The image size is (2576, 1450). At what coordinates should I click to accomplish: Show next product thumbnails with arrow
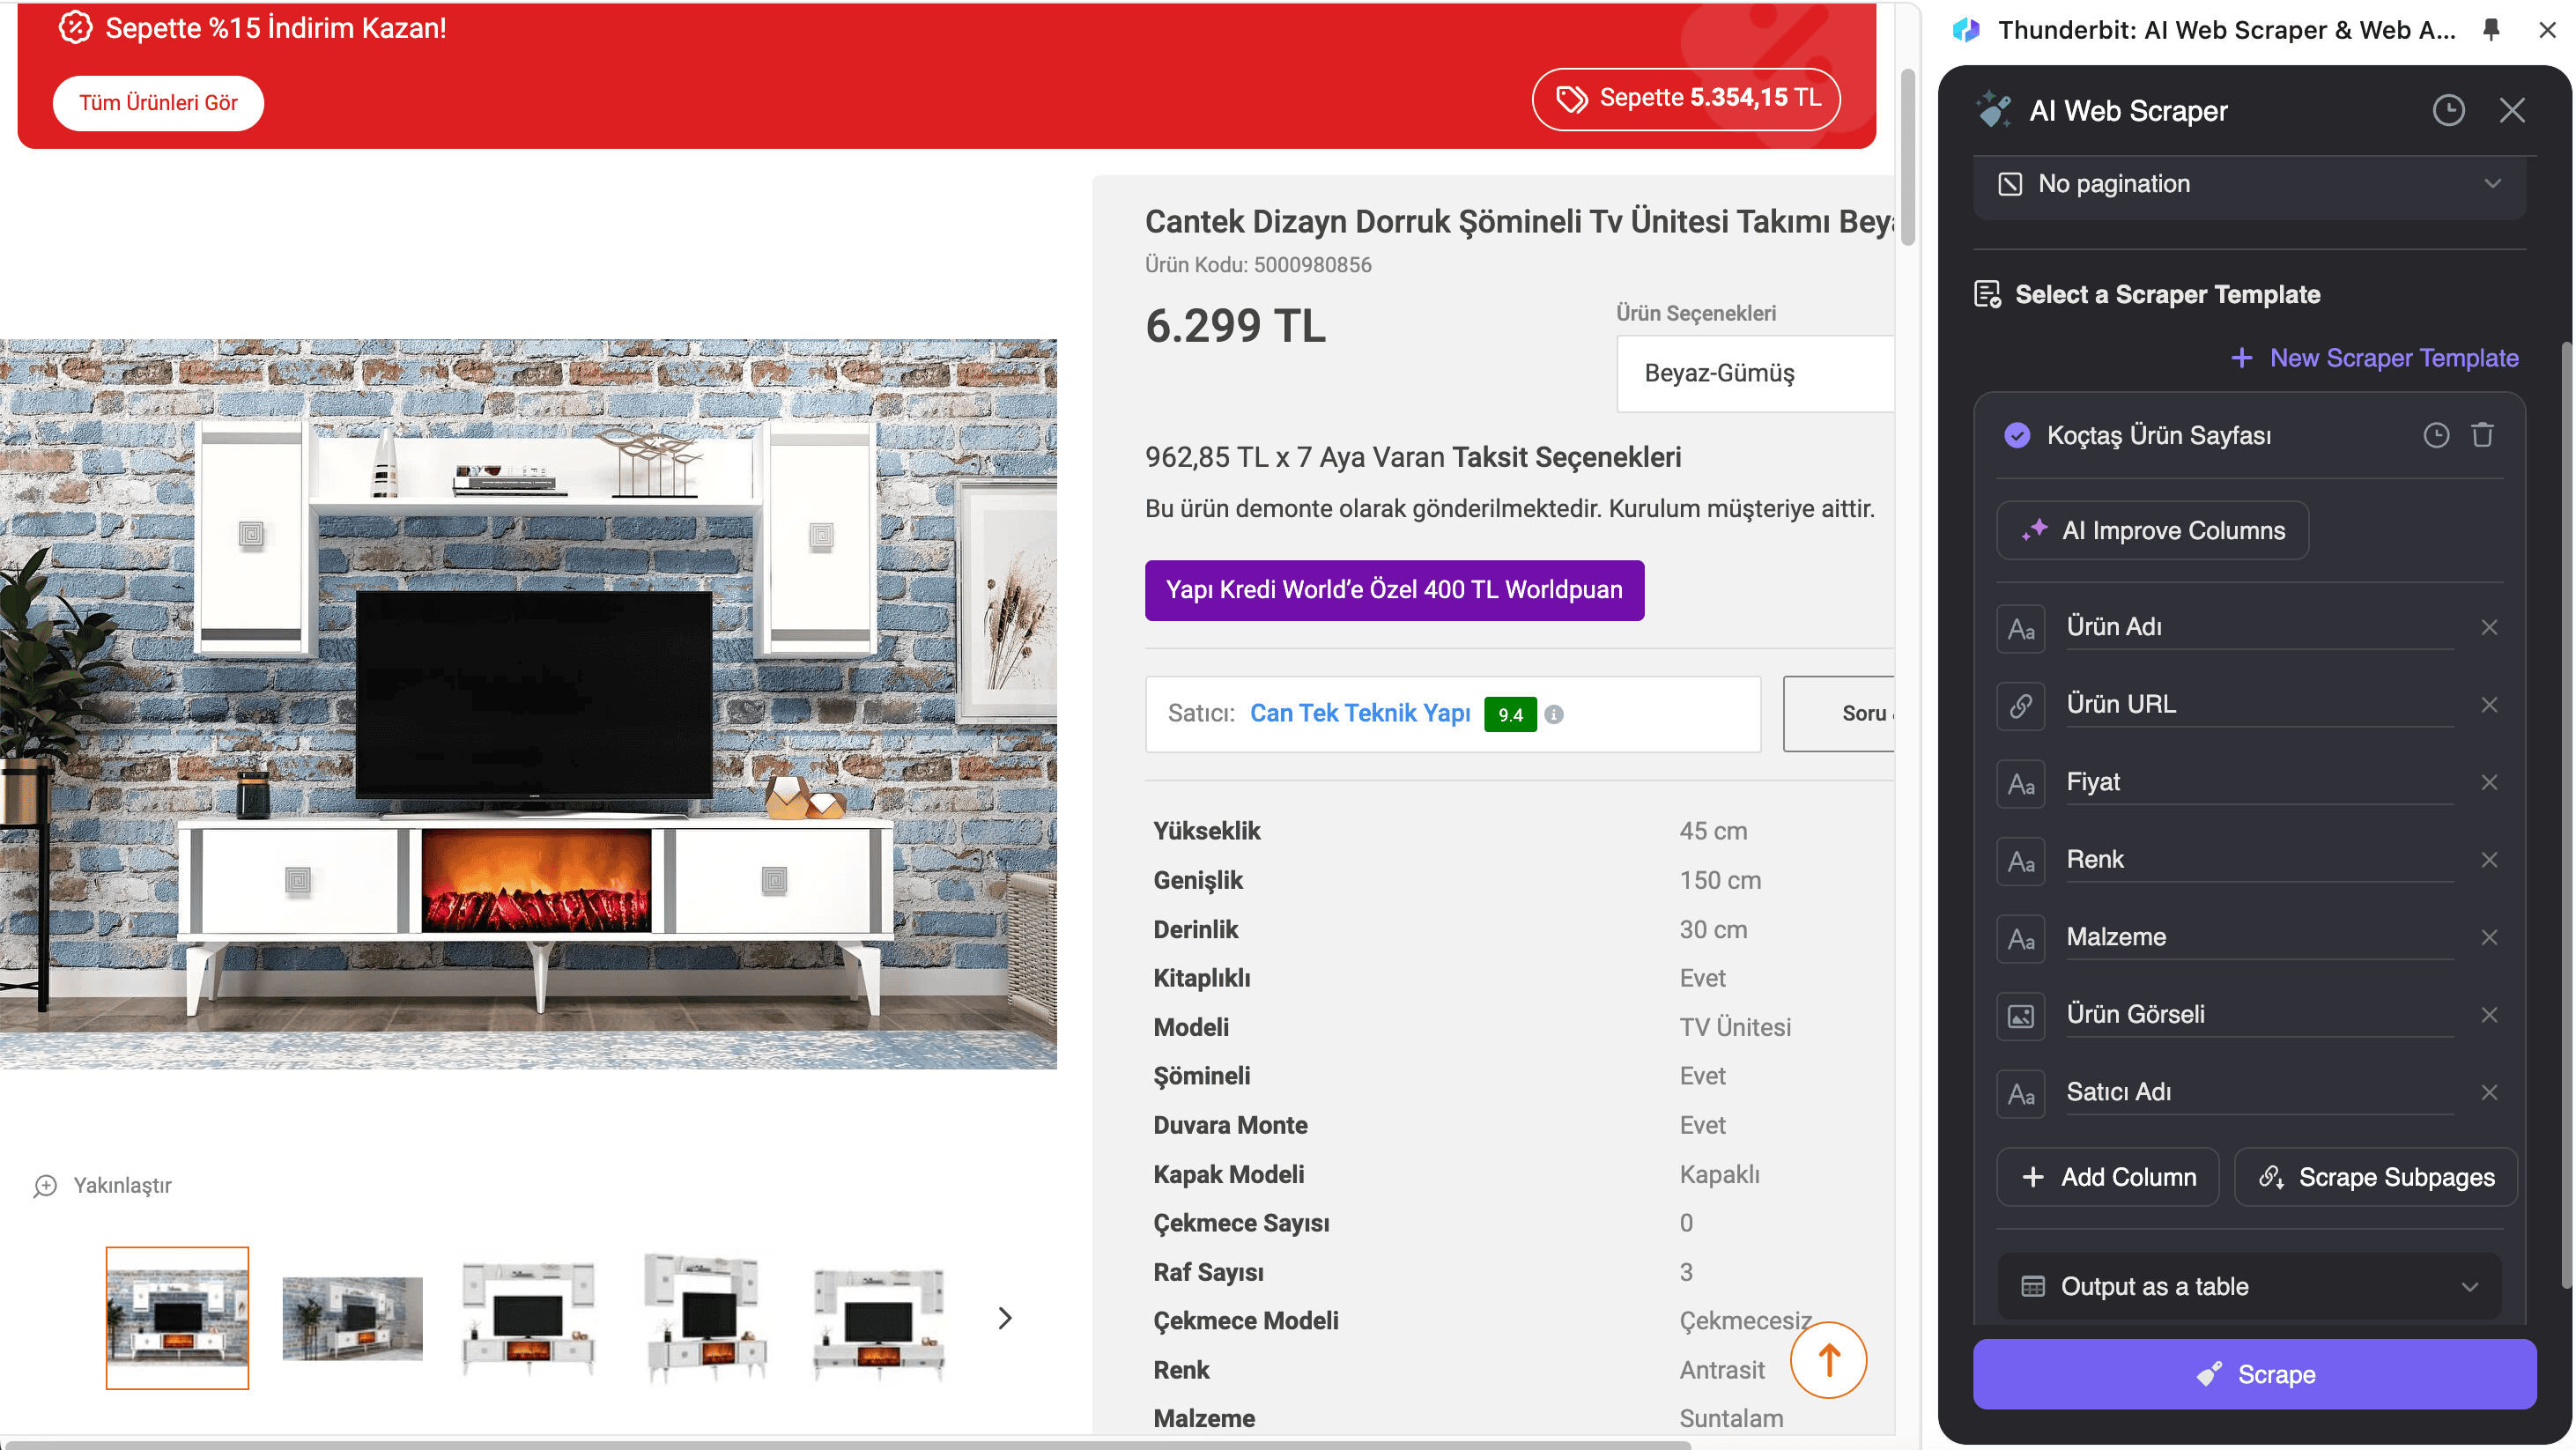pyautogui.click(x=1005, y=1318)
